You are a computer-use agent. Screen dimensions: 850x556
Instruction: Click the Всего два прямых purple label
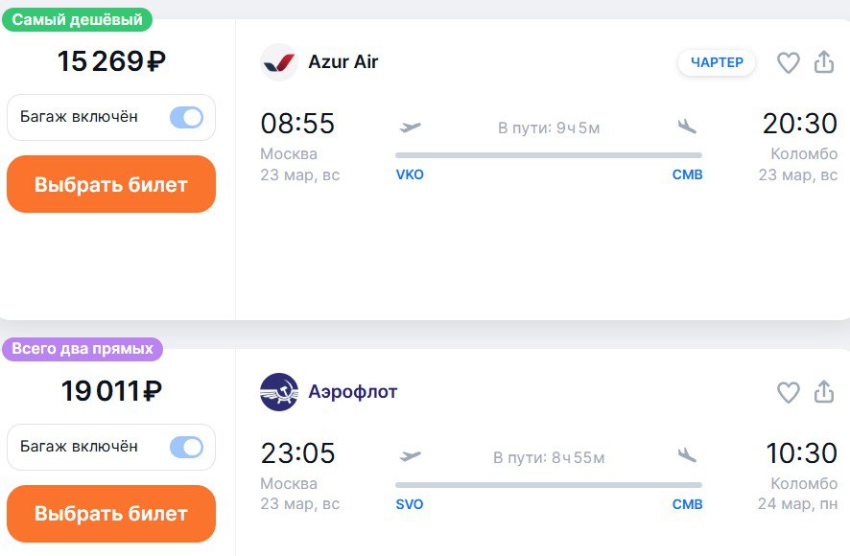[x=83, y=349]
